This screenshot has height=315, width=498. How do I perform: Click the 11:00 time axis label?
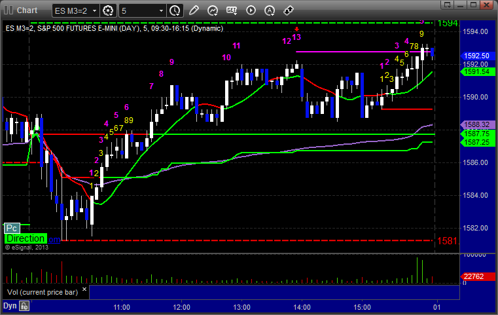point(122,307)
